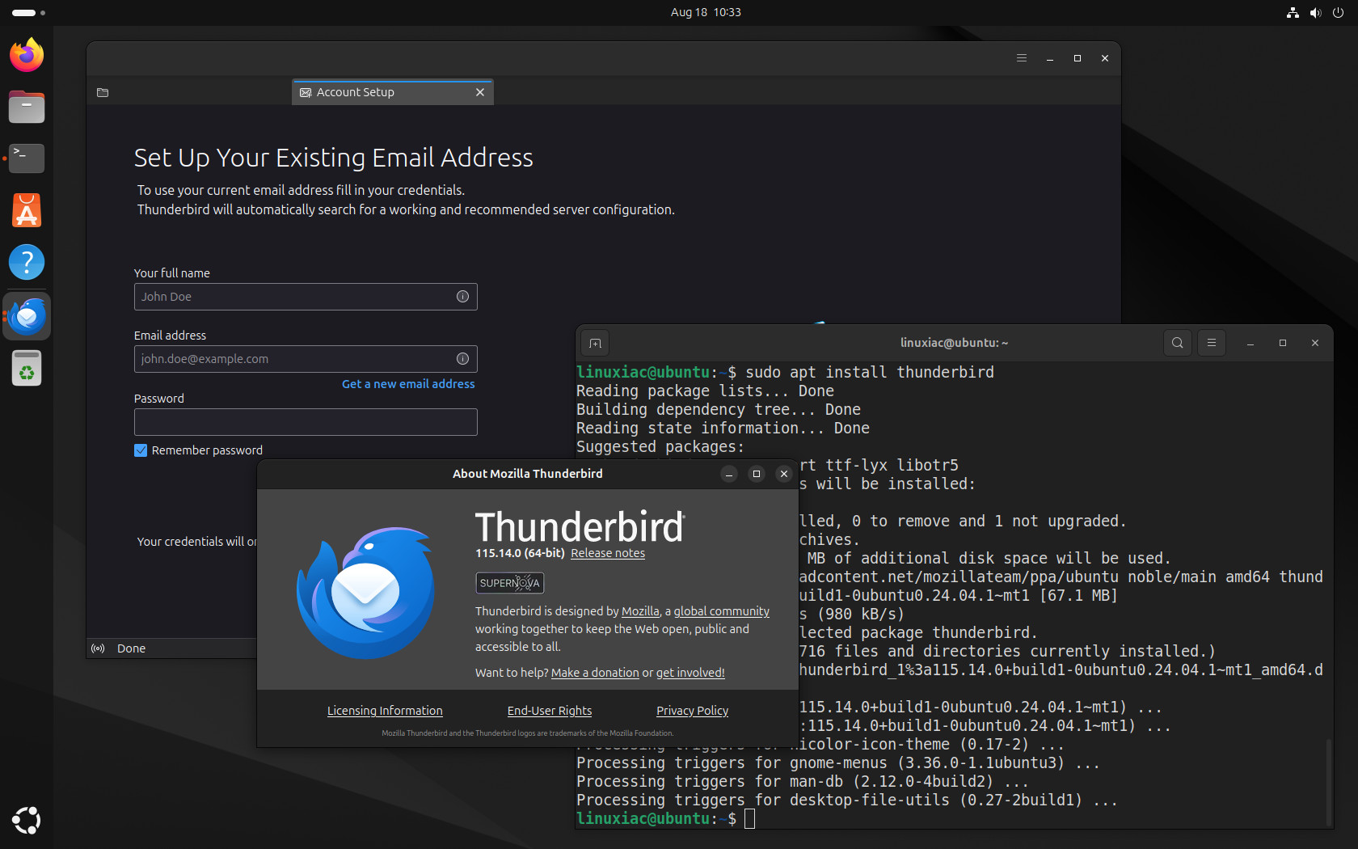1358x849 pixels.
Task: Maximize the terminal window
Action: 1283,343
